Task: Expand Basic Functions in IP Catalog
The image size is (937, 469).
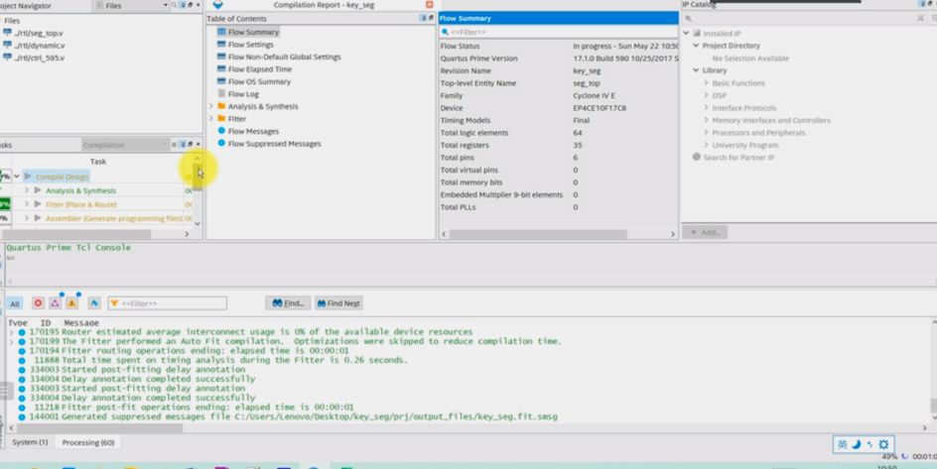Action: 706,83
